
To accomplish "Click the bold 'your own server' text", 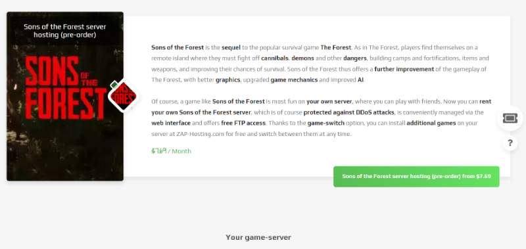I will (329, 101).
